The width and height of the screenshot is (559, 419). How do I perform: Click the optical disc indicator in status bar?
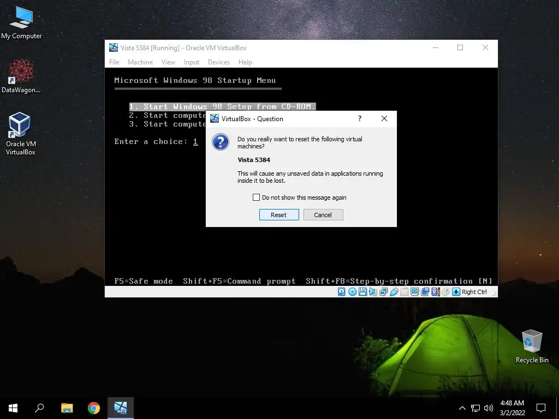point(352,292)
